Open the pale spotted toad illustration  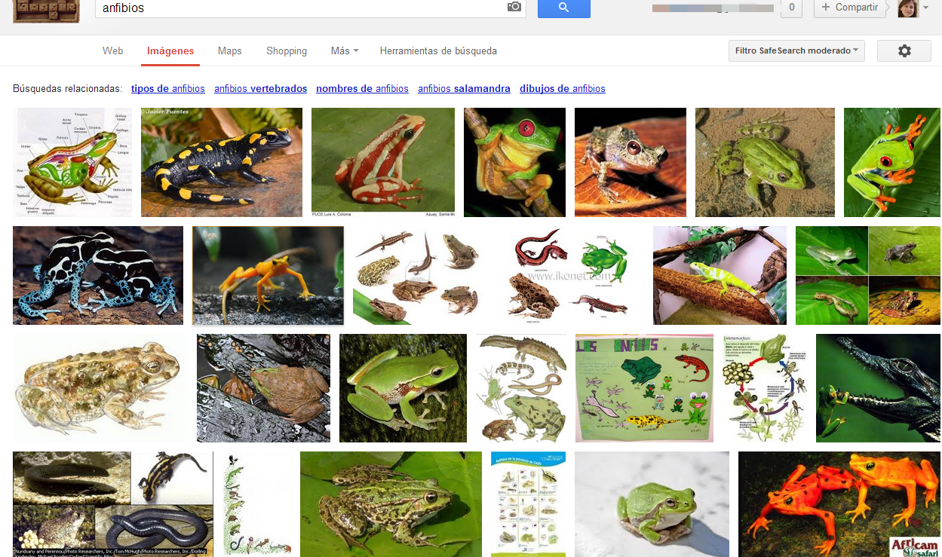[100, 388]
